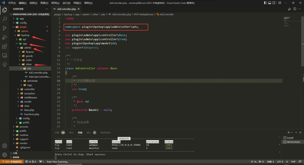Viewport: 304px width, 165px height.
Task: Switch to the 输出 panel tab
Action: [71, 133]
